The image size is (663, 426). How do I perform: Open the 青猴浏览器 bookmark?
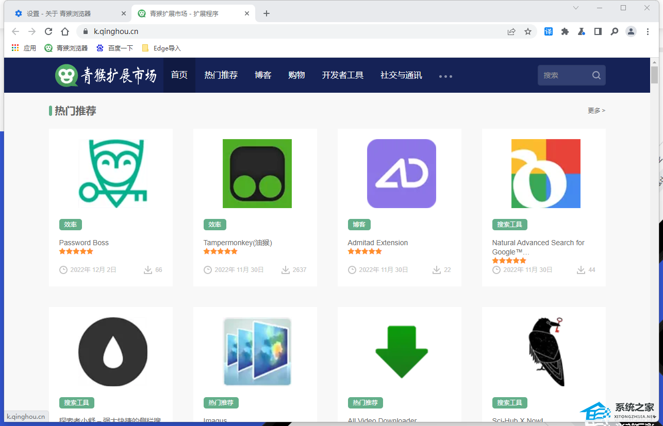[67, 48]
